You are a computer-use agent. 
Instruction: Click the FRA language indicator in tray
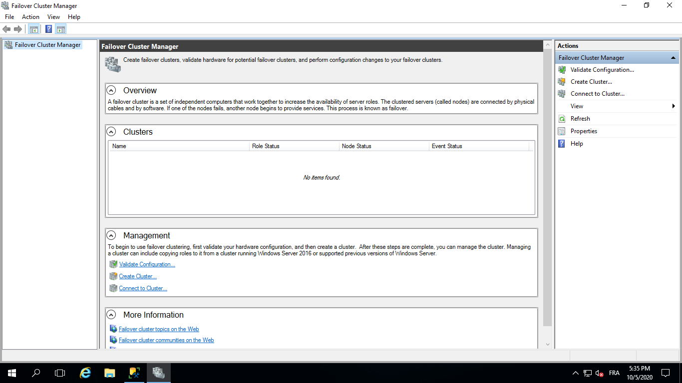[614, 373]
